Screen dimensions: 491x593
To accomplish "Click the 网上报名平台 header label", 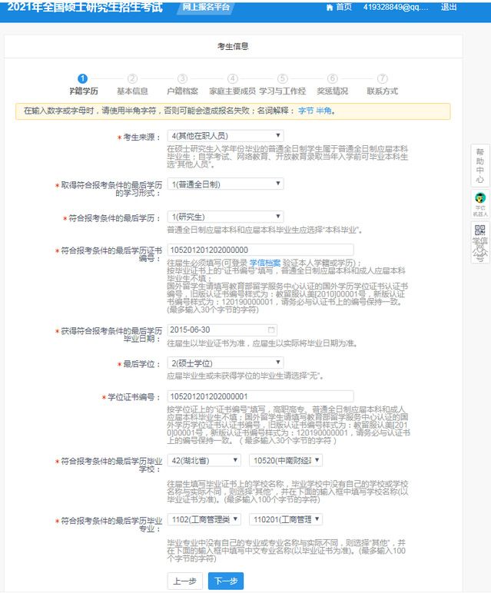I will pyautogui.click(x=206, y=7).
